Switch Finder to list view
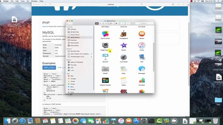 click(x=100, y=23)
